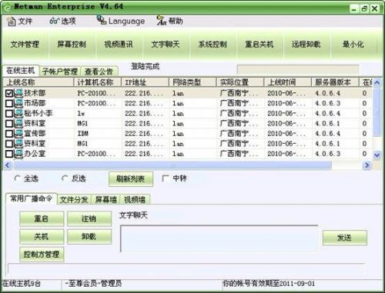Uncheck the 技术部 host checkbox
Image resolution: width=385 pixels, height=293 pixels.
[9, 93]
